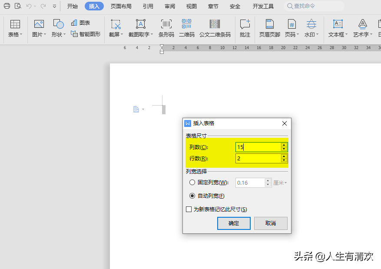Select the 自动列宽 radio button
This screenshot has height=269, width=381.
192,196
